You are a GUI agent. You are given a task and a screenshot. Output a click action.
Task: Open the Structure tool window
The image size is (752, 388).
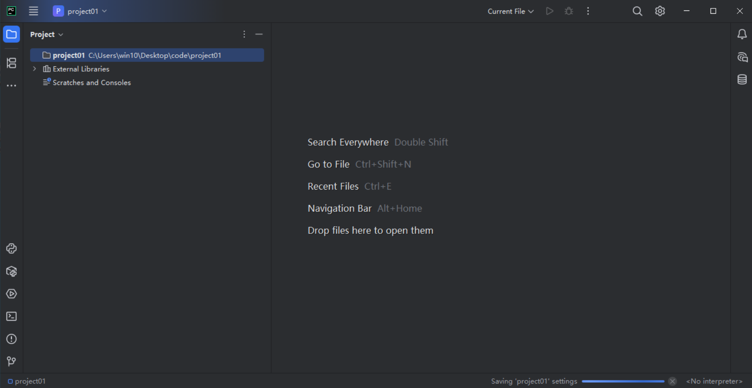[x=11, y=63]
